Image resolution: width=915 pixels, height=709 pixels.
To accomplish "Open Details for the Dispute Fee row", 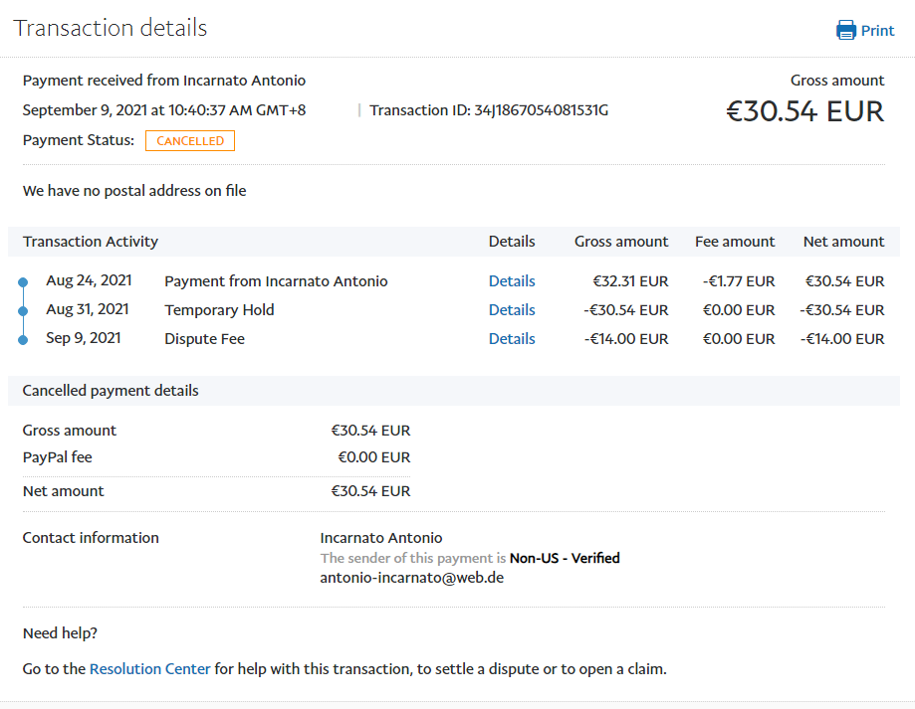I will pos(512,339).
